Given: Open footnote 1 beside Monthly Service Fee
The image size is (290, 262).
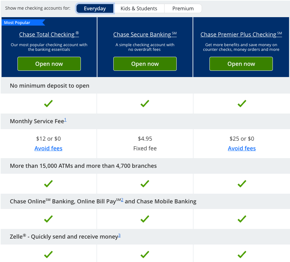Looking at the screenshot, I should [x=65, y=120].
